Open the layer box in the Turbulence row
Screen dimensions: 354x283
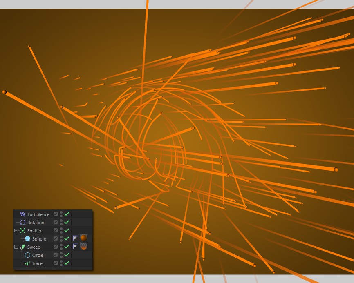coord(56,214)
